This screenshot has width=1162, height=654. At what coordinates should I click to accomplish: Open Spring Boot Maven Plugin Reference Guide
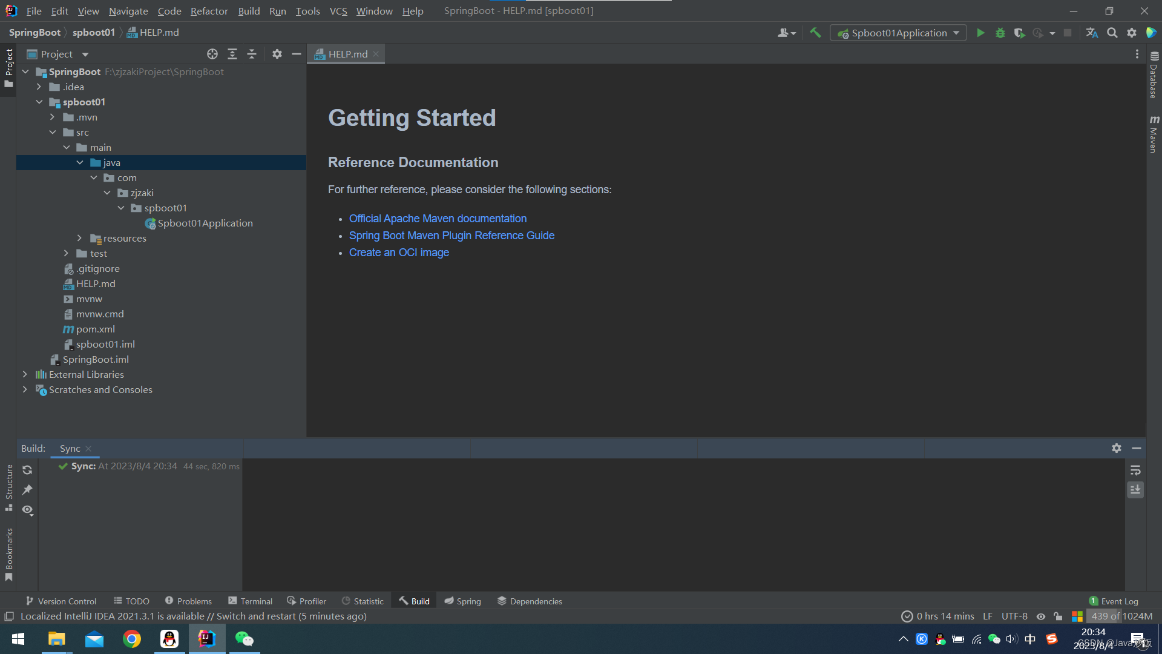pos(451,236)
